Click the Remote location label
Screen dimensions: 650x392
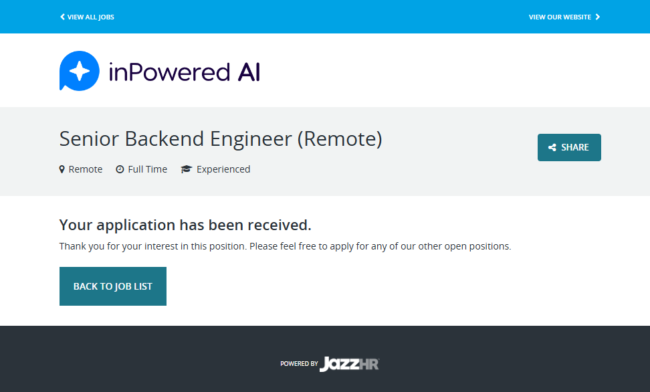(x=86, y=169)
